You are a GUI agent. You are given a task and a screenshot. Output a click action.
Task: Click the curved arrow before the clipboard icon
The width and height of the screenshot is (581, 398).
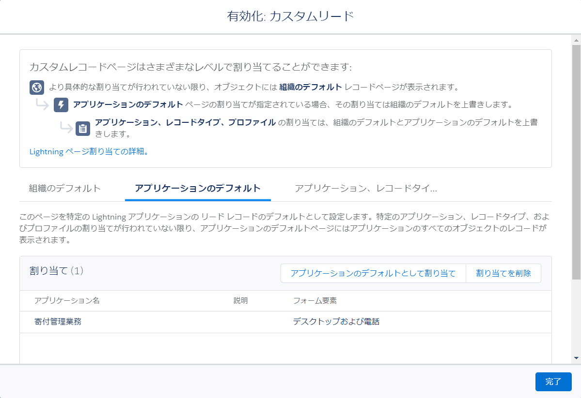[x=68, y=128]
